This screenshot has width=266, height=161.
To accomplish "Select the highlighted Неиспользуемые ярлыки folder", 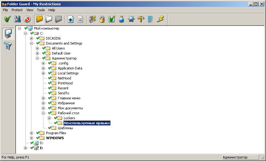I will tap(87, 123).
